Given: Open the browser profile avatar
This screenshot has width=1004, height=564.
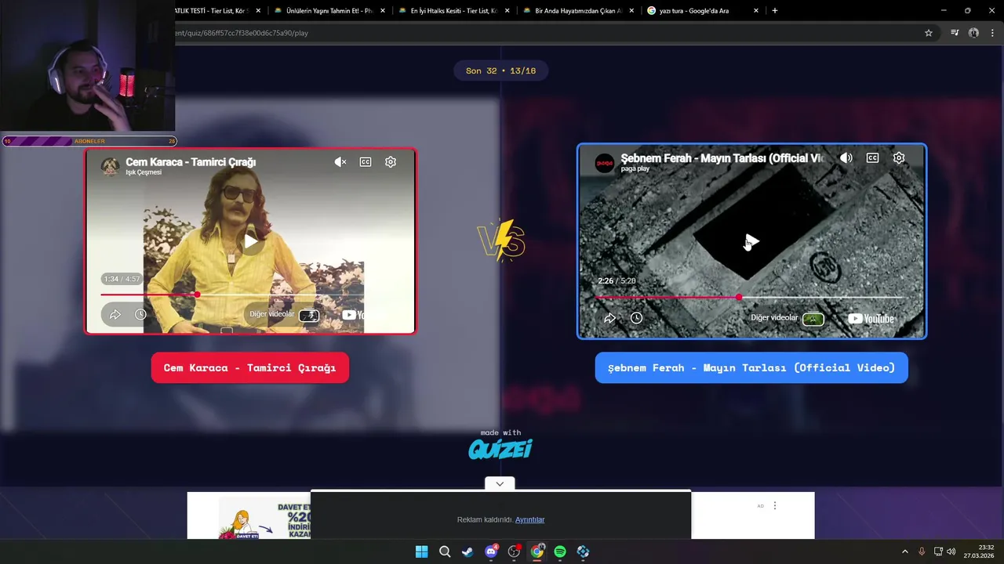Looking at the screenshot, I should click(973, 33).
